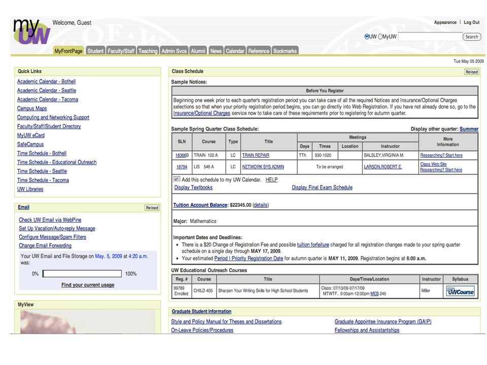487x365 pixels.
Task: Click Check UW Email via WebPine
Action: 50,220
